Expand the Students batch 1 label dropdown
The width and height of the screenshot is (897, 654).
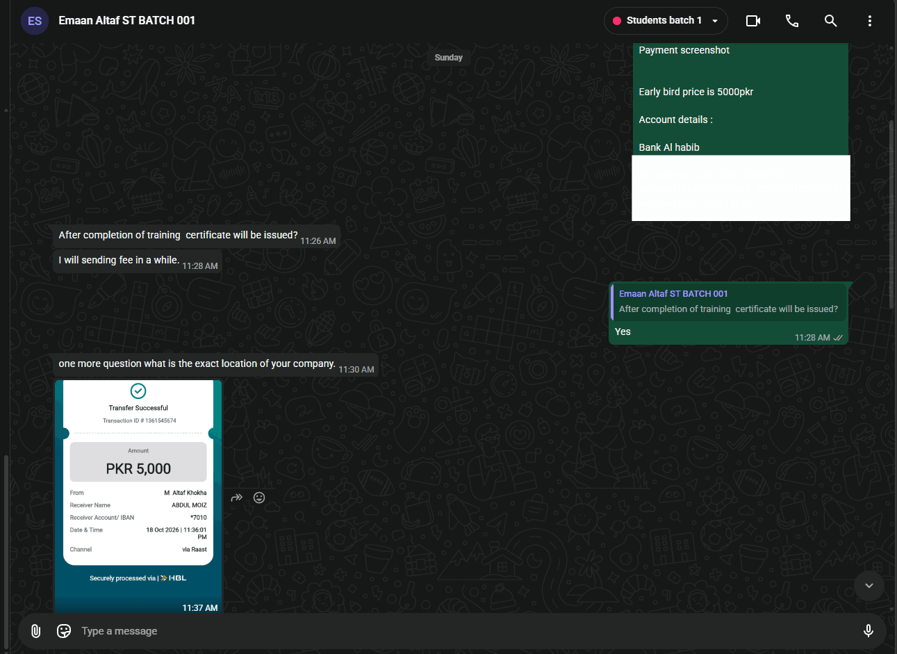coord(666,21)
